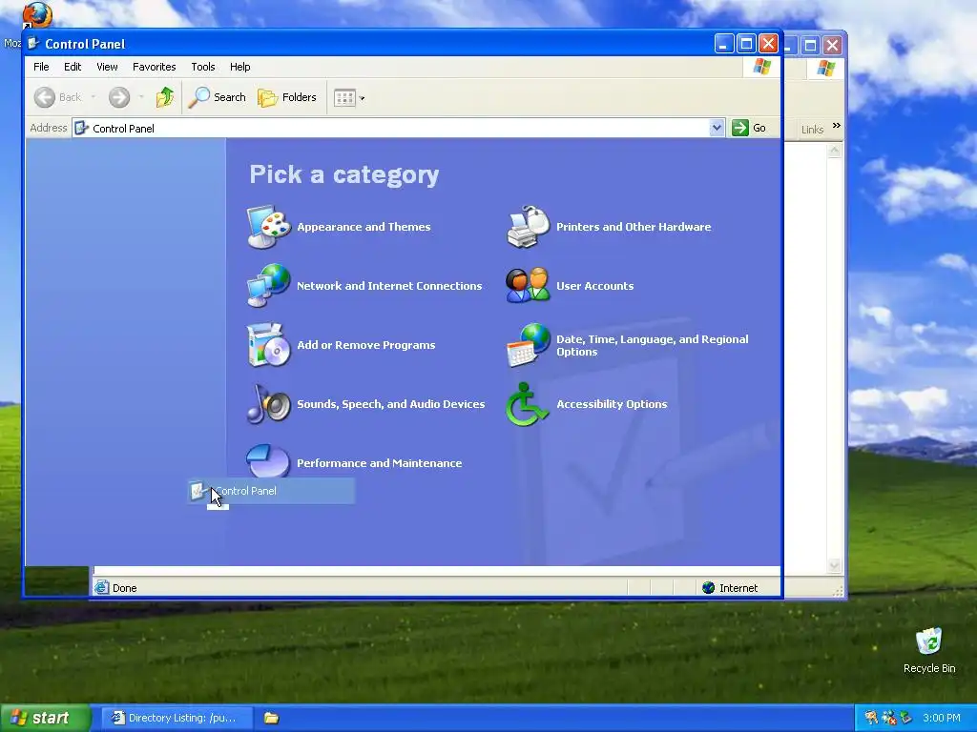This screenshot has width=977, height=732.
Task: Open Sounds, Speech, and Audio Devices icon
Action: (268, 404)
